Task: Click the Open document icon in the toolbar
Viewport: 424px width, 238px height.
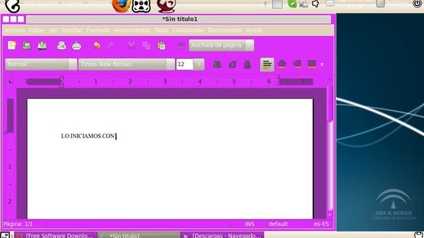Action: tap(26, 46)
